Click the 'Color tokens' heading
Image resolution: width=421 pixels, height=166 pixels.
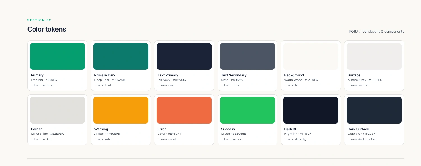click(x=47, y=29)
